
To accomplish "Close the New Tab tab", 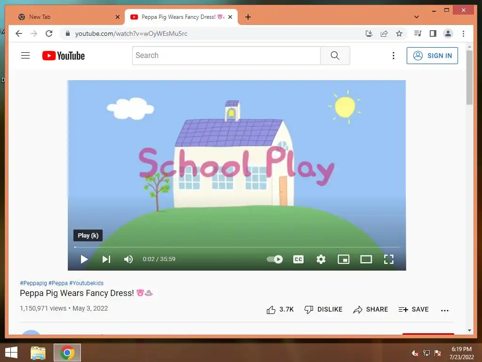I will coord(117,17).
